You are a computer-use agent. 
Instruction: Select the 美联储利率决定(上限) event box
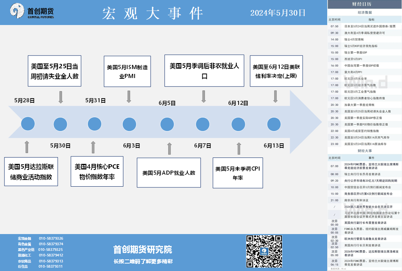pyautogui.click(x=276, y=71)
